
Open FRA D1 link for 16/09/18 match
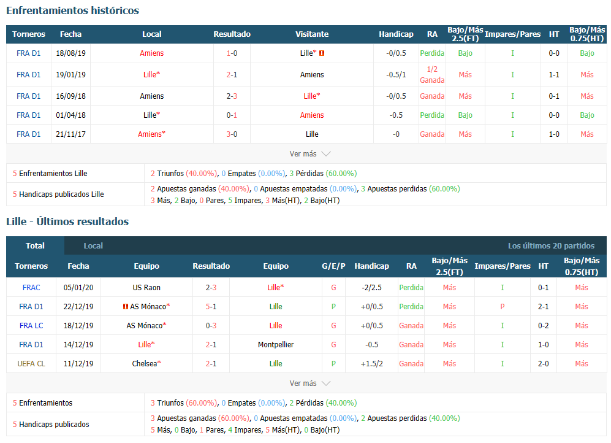(28, 96)
